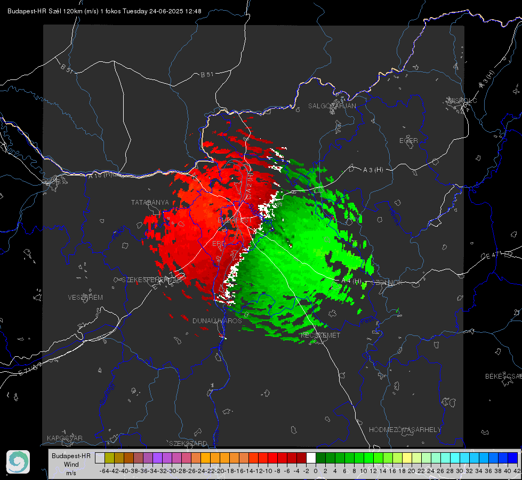Viewport: 522px width, 480px height.
Task: Click the white zero-velocity swatch in legend
Action: point(311,458)
